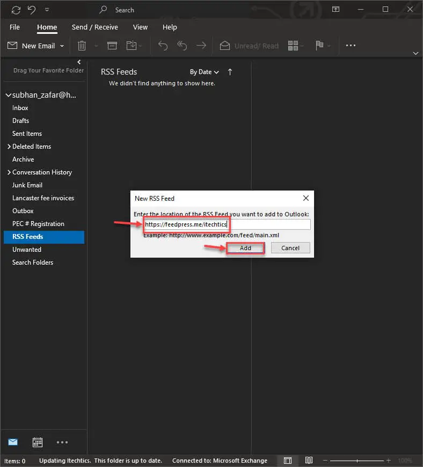Viewport: 423px width, 467px height.
Task: Open the ribbon More commands ellipsis
Action: coord(351,45)
